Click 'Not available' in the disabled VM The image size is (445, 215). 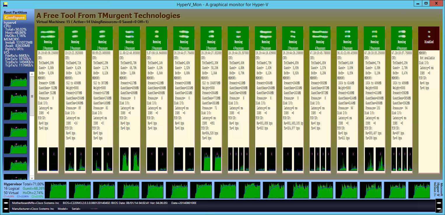point(427,58)
